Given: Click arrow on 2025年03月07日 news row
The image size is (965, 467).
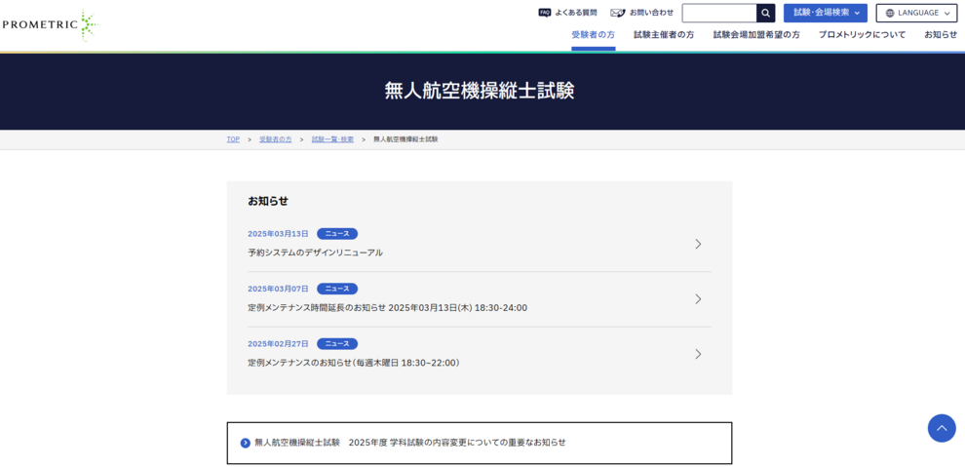Looking at the screenshot, I should [698, 299].
